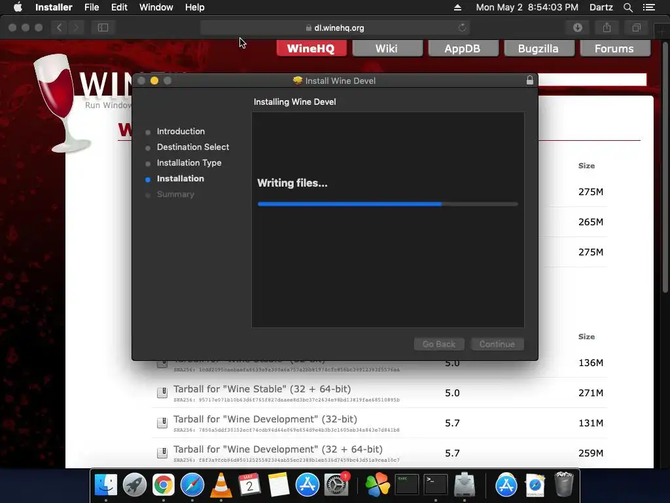Click the Continue button in installer
The width and height of the screenshot is (670, 503).
click(497, 344)
